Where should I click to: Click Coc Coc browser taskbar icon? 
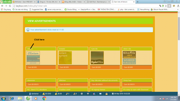point(28,98)
